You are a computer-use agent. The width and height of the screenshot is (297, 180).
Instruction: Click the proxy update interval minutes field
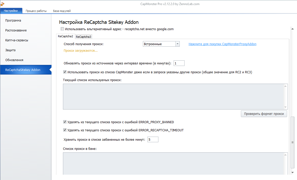179,63
